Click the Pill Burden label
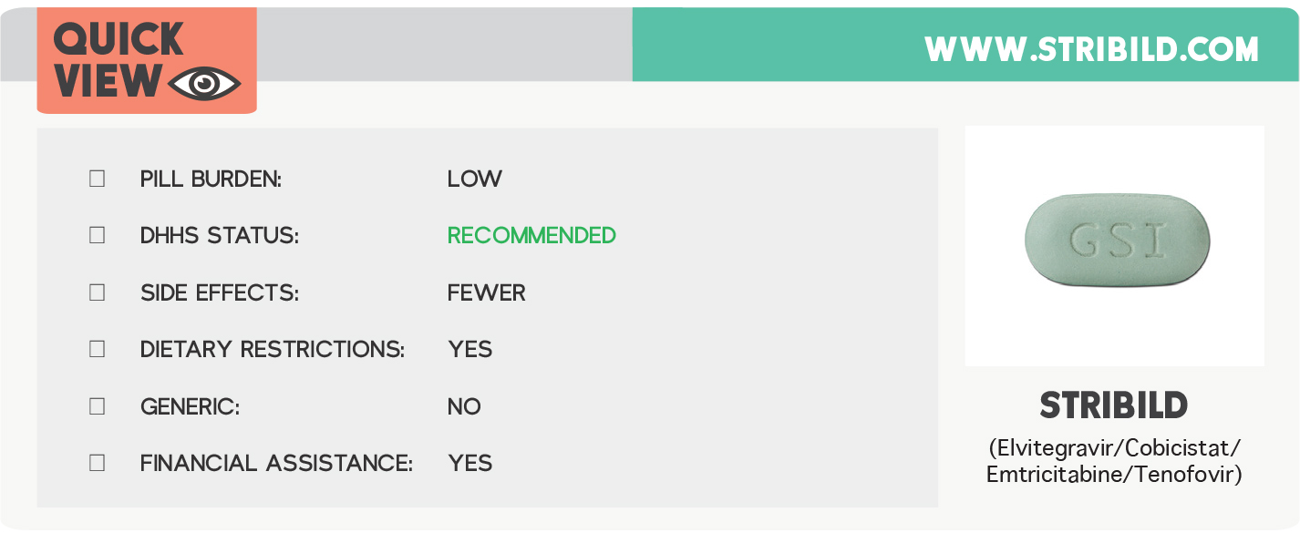 click(x=211, y=179)
